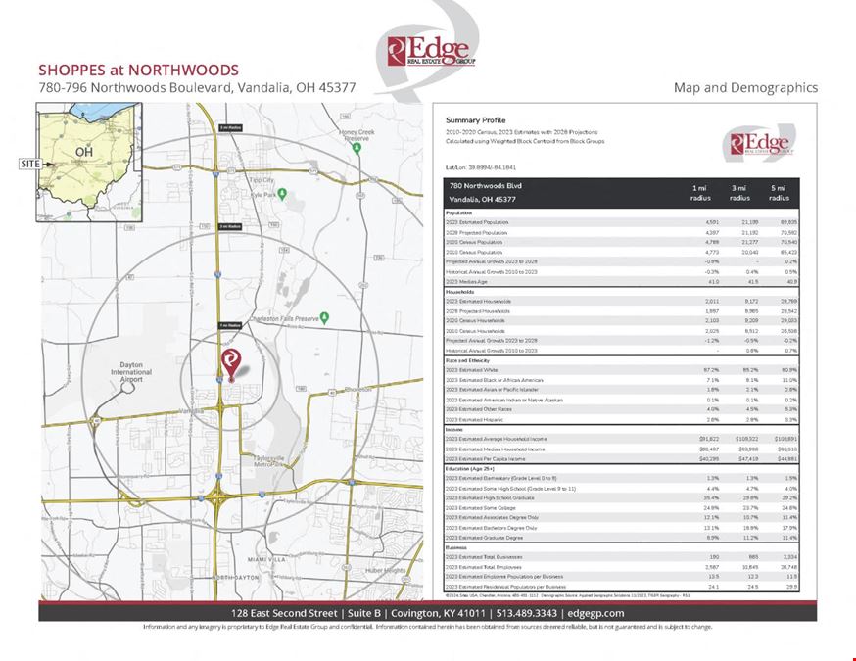
Task: Click the 2023 Estimated Asian or Pacific Islander row
Action: coord(622,390)
